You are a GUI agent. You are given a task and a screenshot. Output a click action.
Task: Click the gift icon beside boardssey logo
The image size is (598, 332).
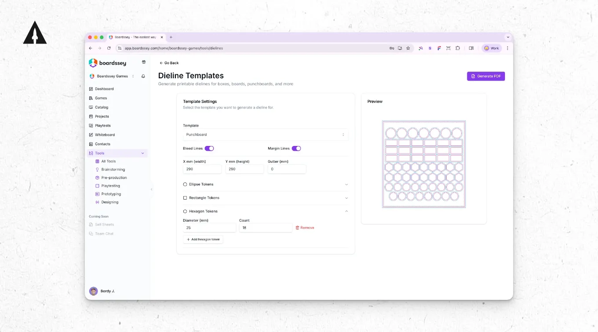pyautogui.click(x=143, y=62)
